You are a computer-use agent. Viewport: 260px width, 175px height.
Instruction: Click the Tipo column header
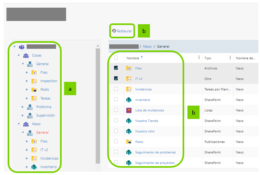pos(208,58)
